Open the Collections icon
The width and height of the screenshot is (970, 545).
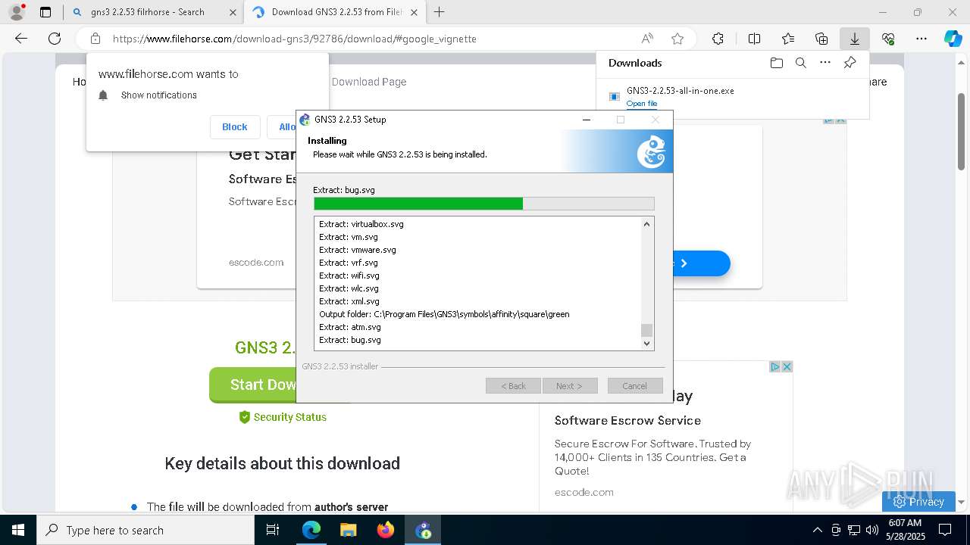[x=821, y=39]
